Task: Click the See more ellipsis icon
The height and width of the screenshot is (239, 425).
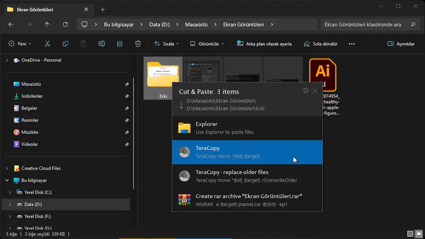Action: 351,44
